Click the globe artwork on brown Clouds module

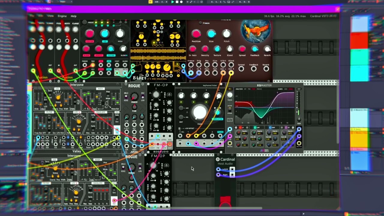pyautogui.click(x=256, y=31)
